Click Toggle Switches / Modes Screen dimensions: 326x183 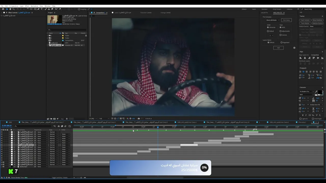60,178
